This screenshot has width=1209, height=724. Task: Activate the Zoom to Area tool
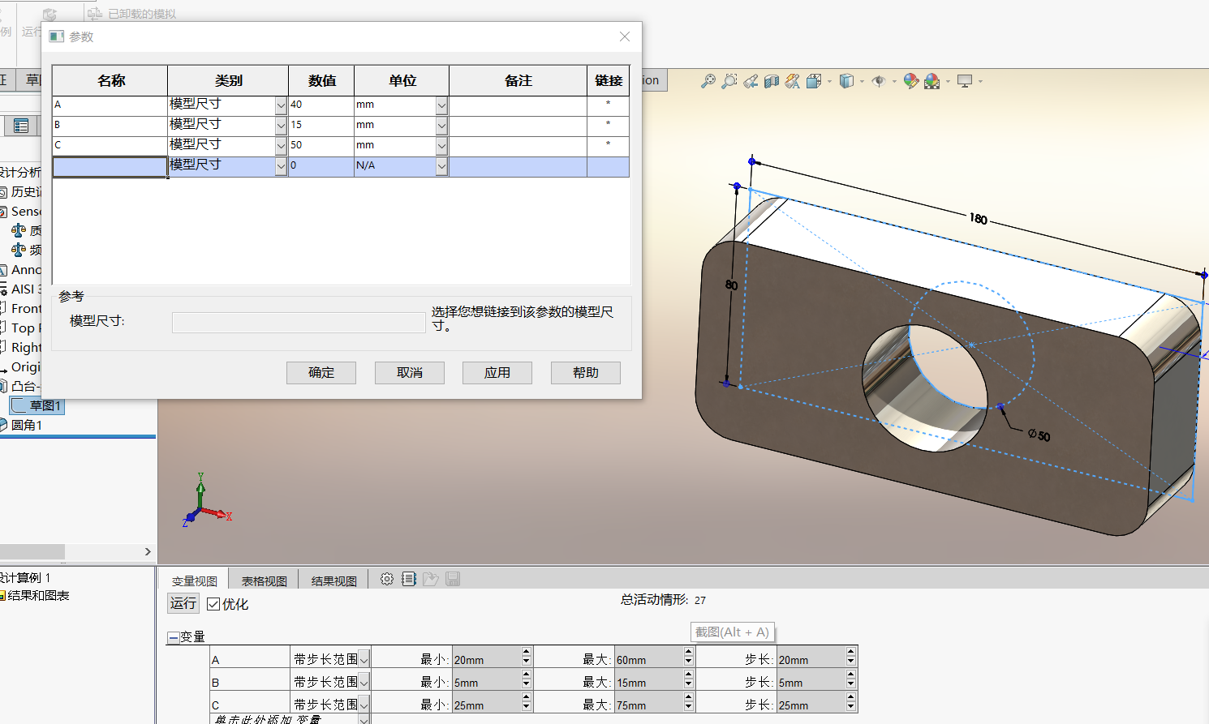[x=729, y=81]
